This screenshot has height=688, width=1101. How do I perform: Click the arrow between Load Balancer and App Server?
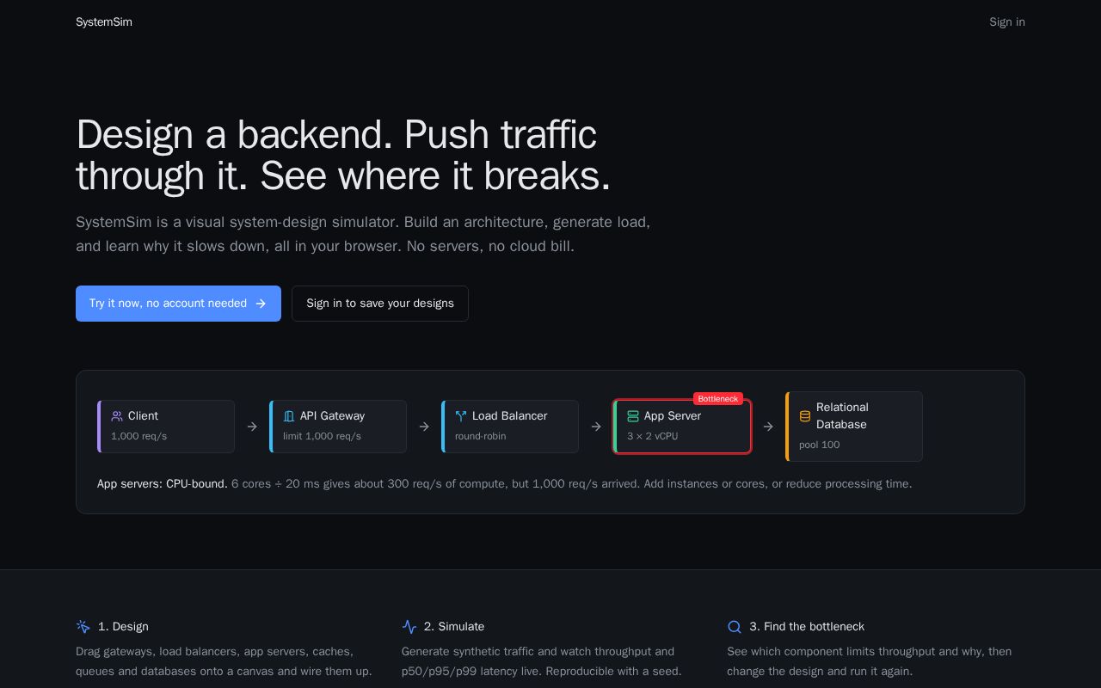pos(596,427)
